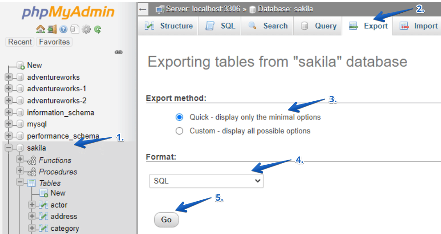Open the documentation pages icon
Viewport: 441px width, 234px height.
(74, 29)
